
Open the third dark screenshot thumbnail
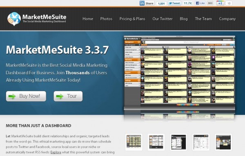pyautogui.click(x=178, y=142)
